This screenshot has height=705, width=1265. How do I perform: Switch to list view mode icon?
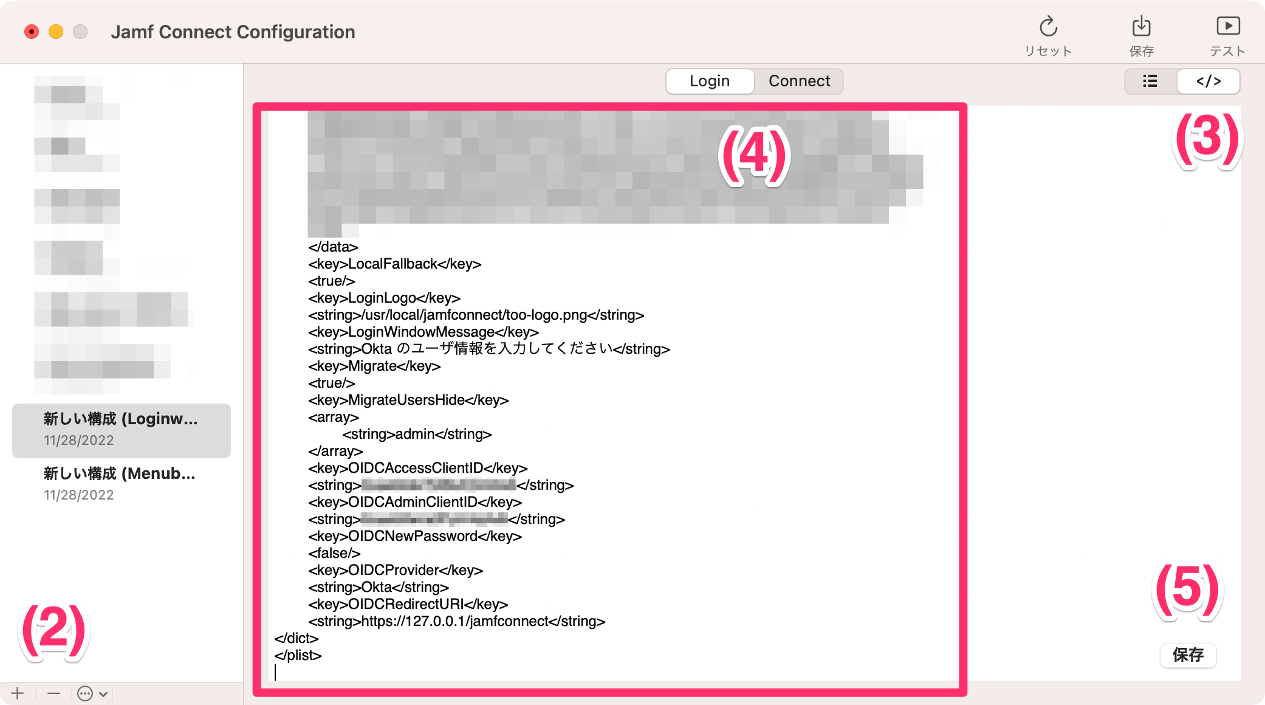[1150, 81]
